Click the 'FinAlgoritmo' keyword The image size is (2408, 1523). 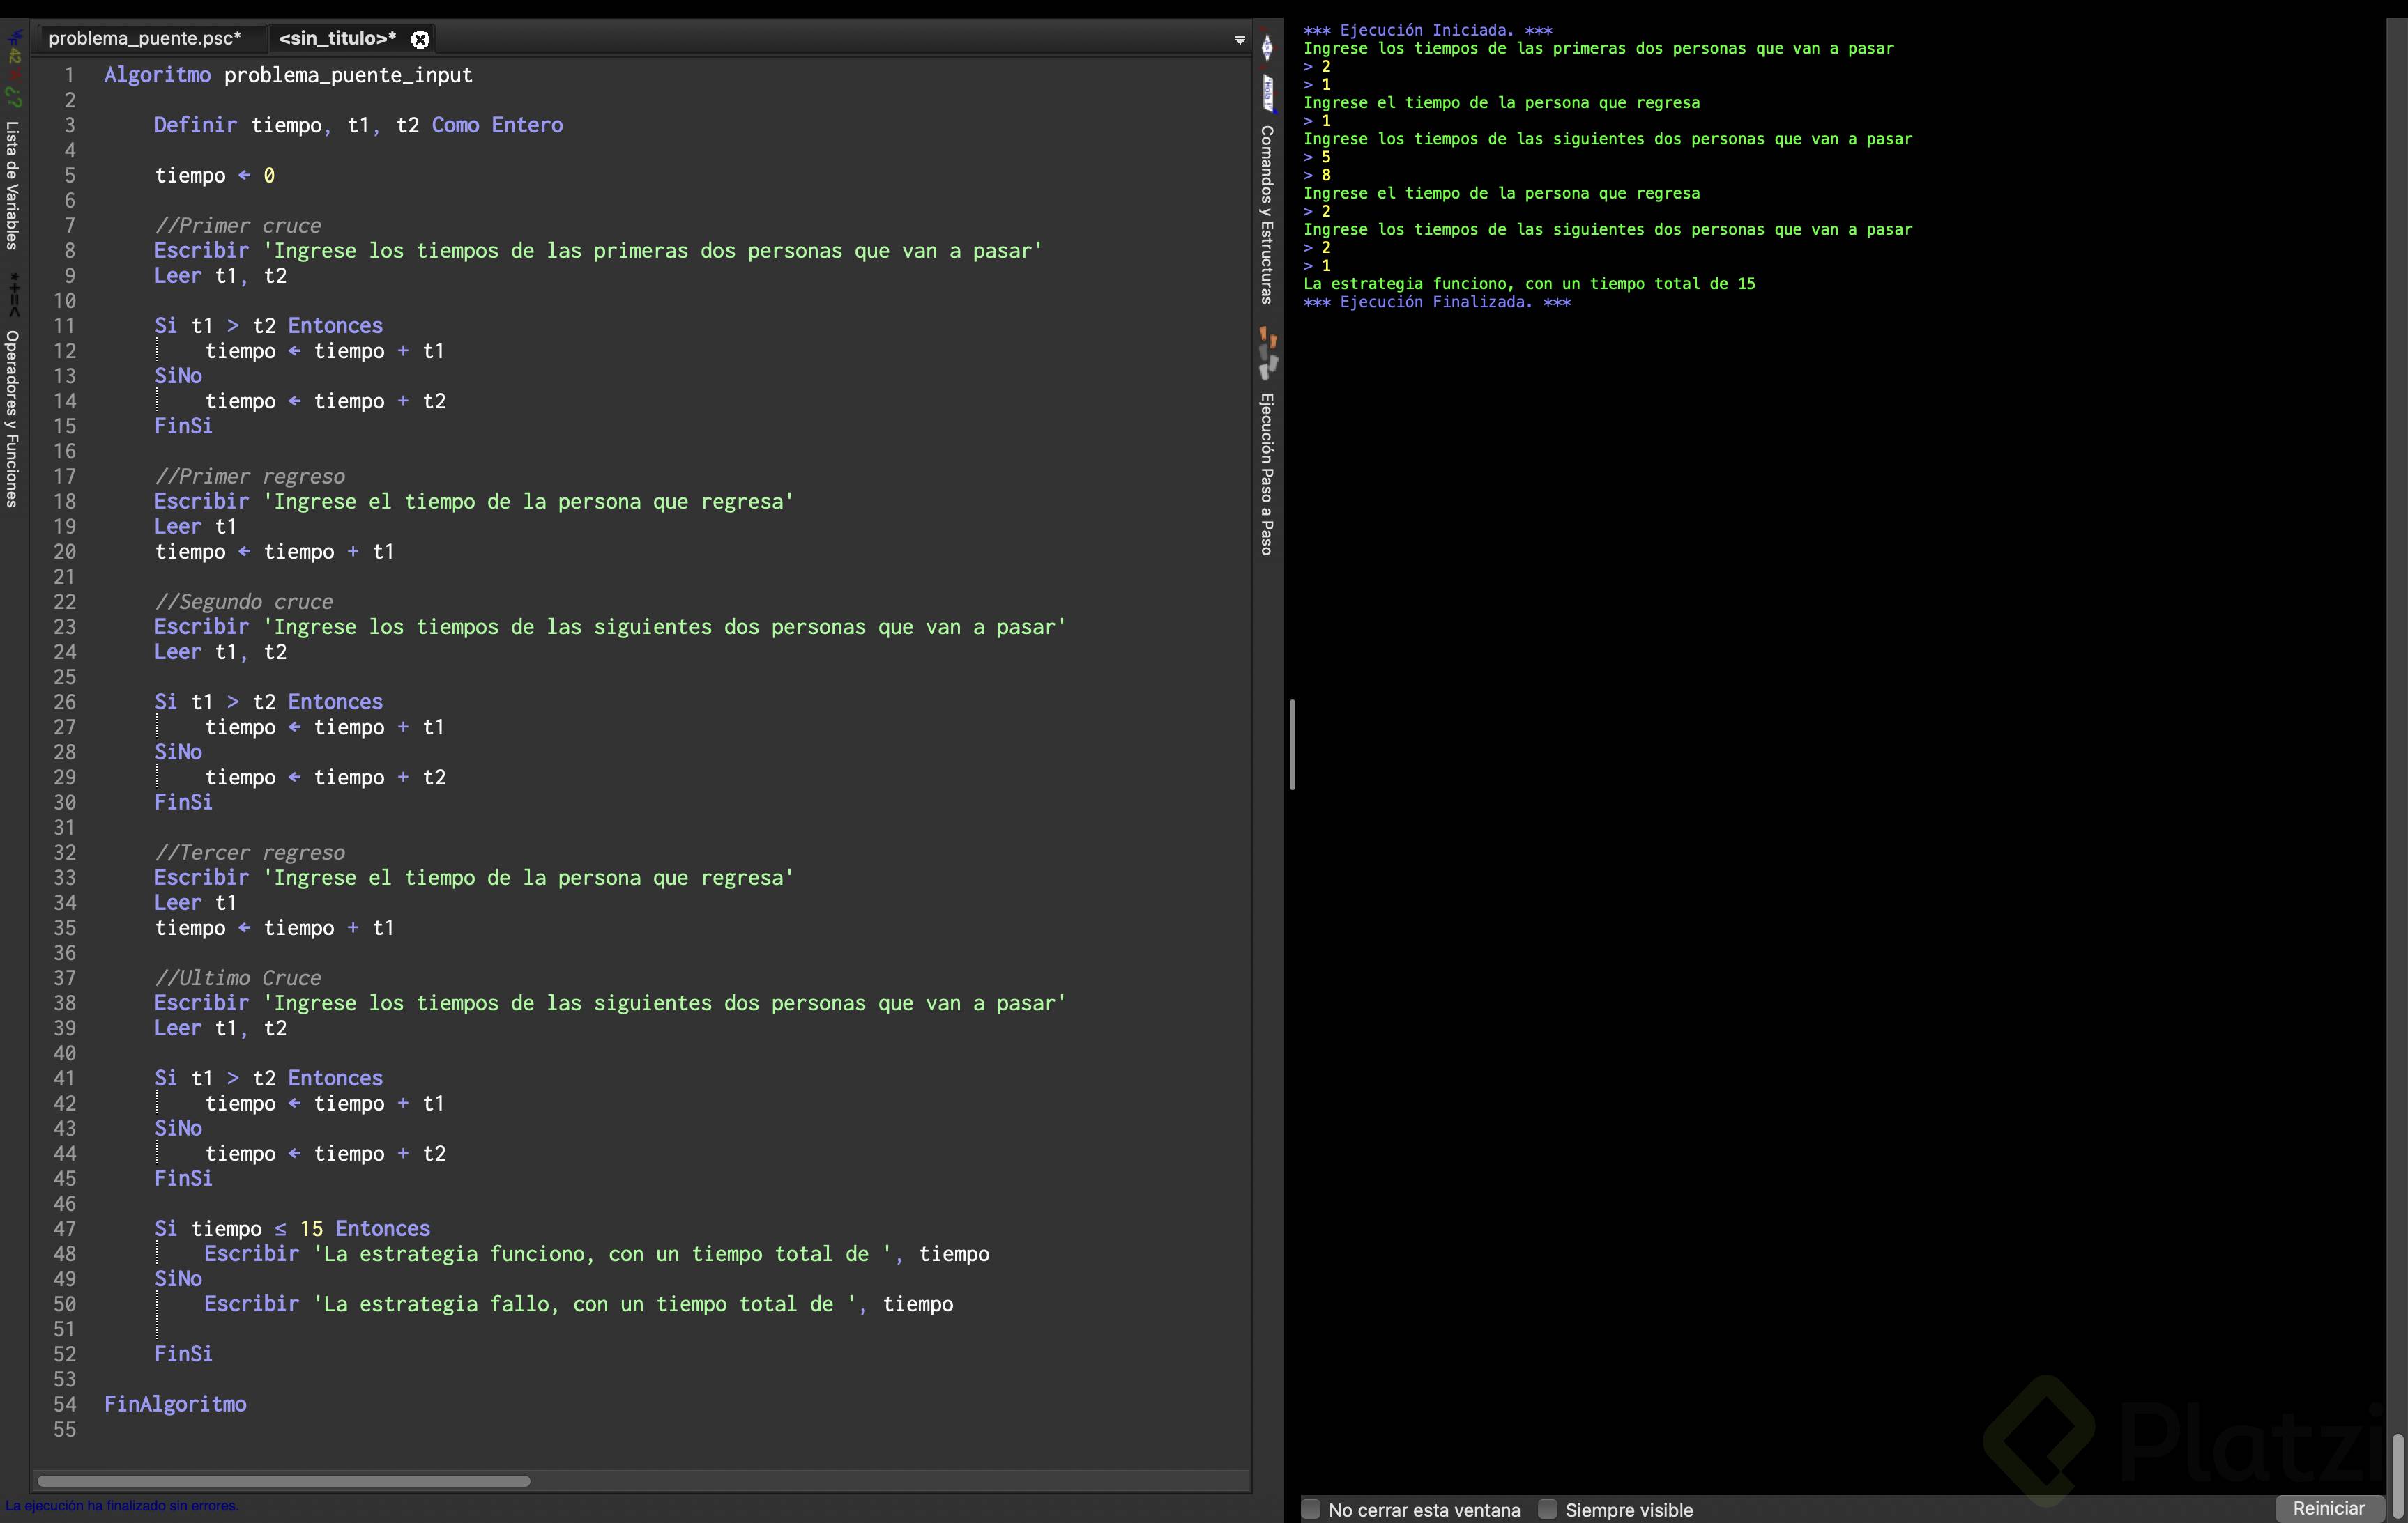[x=175, y=1404]
